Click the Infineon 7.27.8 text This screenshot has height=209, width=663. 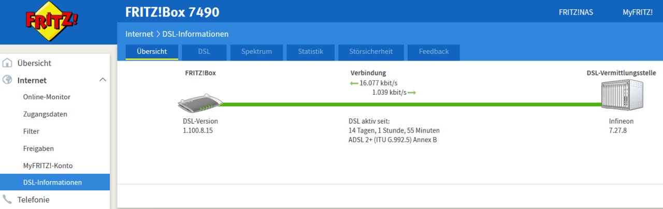coord(621,126)
